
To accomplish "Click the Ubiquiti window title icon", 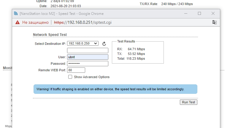I will coord(16,13).
